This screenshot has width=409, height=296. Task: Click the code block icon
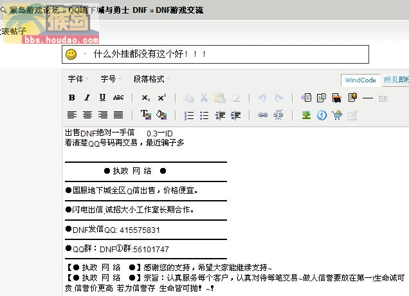click(x=322, y=98)
